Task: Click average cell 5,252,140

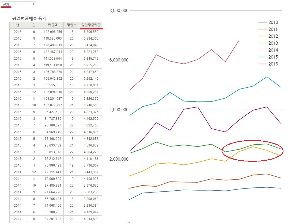Action: pyautogui.click(x=91, y=79)
